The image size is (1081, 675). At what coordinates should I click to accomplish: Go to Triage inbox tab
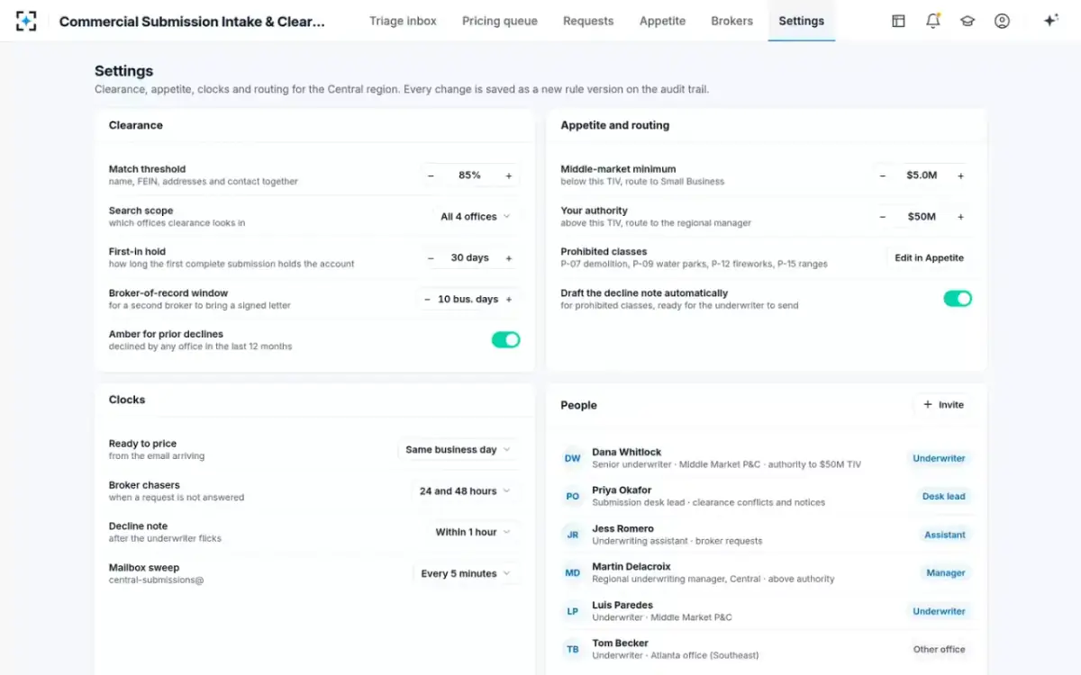403,21
